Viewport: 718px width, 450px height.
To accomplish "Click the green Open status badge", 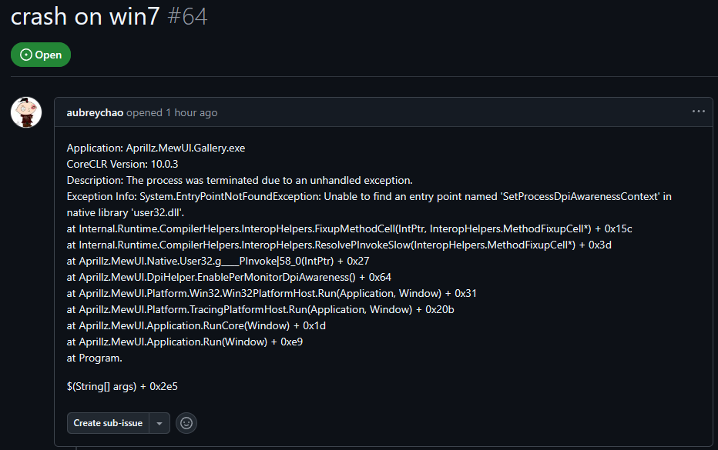I will 41,55.
